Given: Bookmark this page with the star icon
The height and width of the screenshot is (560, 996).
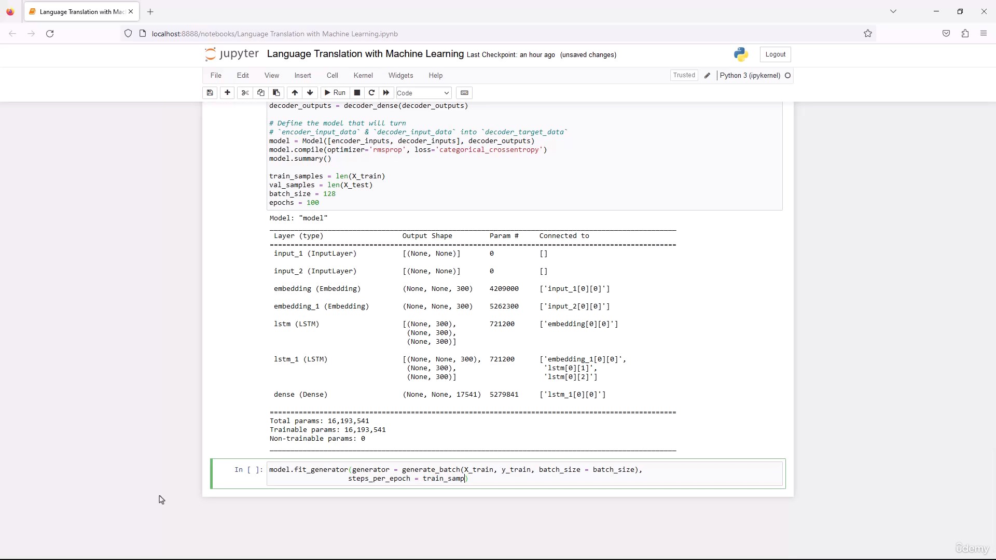Looking at the screenshot, I should pos(868,34).
